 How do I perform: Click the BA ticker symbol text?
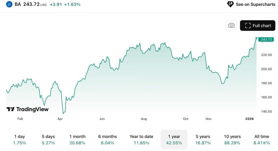18,4
